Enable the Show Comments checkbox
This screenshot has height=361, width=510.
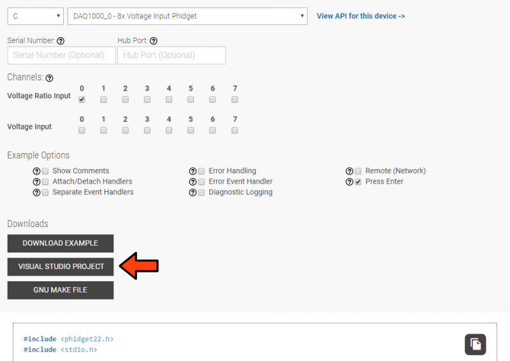pos(45,171)
